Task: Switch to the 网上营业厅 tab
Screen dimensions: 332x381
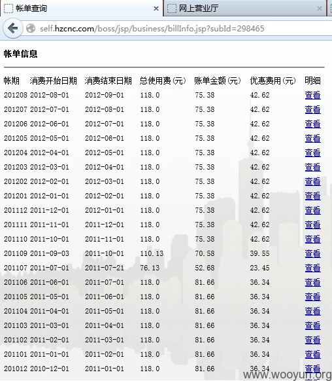Action: coord(245,9)
